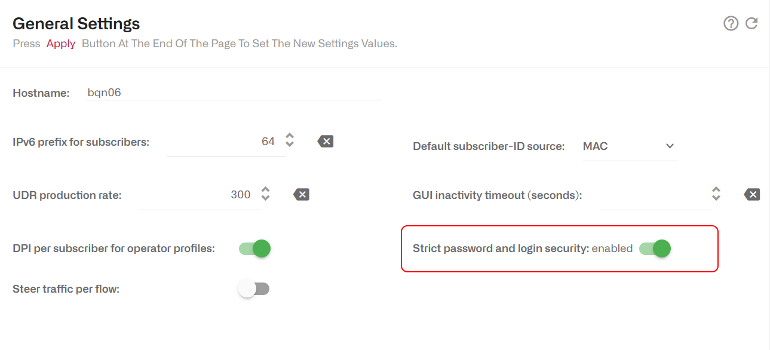Clear the IPv6 prefix value using its clear icon
Viewport: 770px width, 350px height.
click(x=325, y=141)
